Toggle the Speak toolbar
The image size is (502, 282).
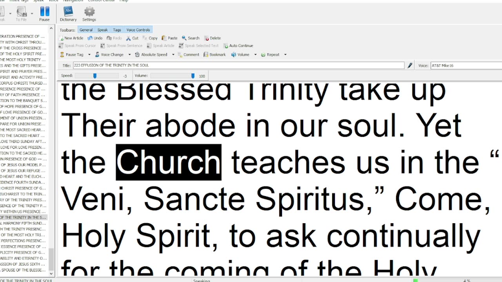102,30
